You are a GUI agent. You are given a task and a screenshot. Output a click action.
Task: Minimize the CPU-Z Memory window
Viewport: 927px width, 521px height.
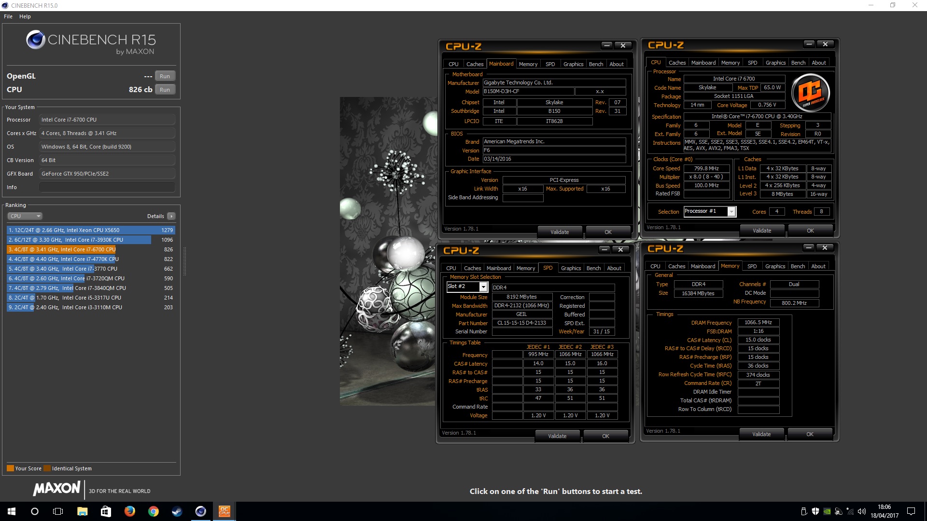(809, 247)
